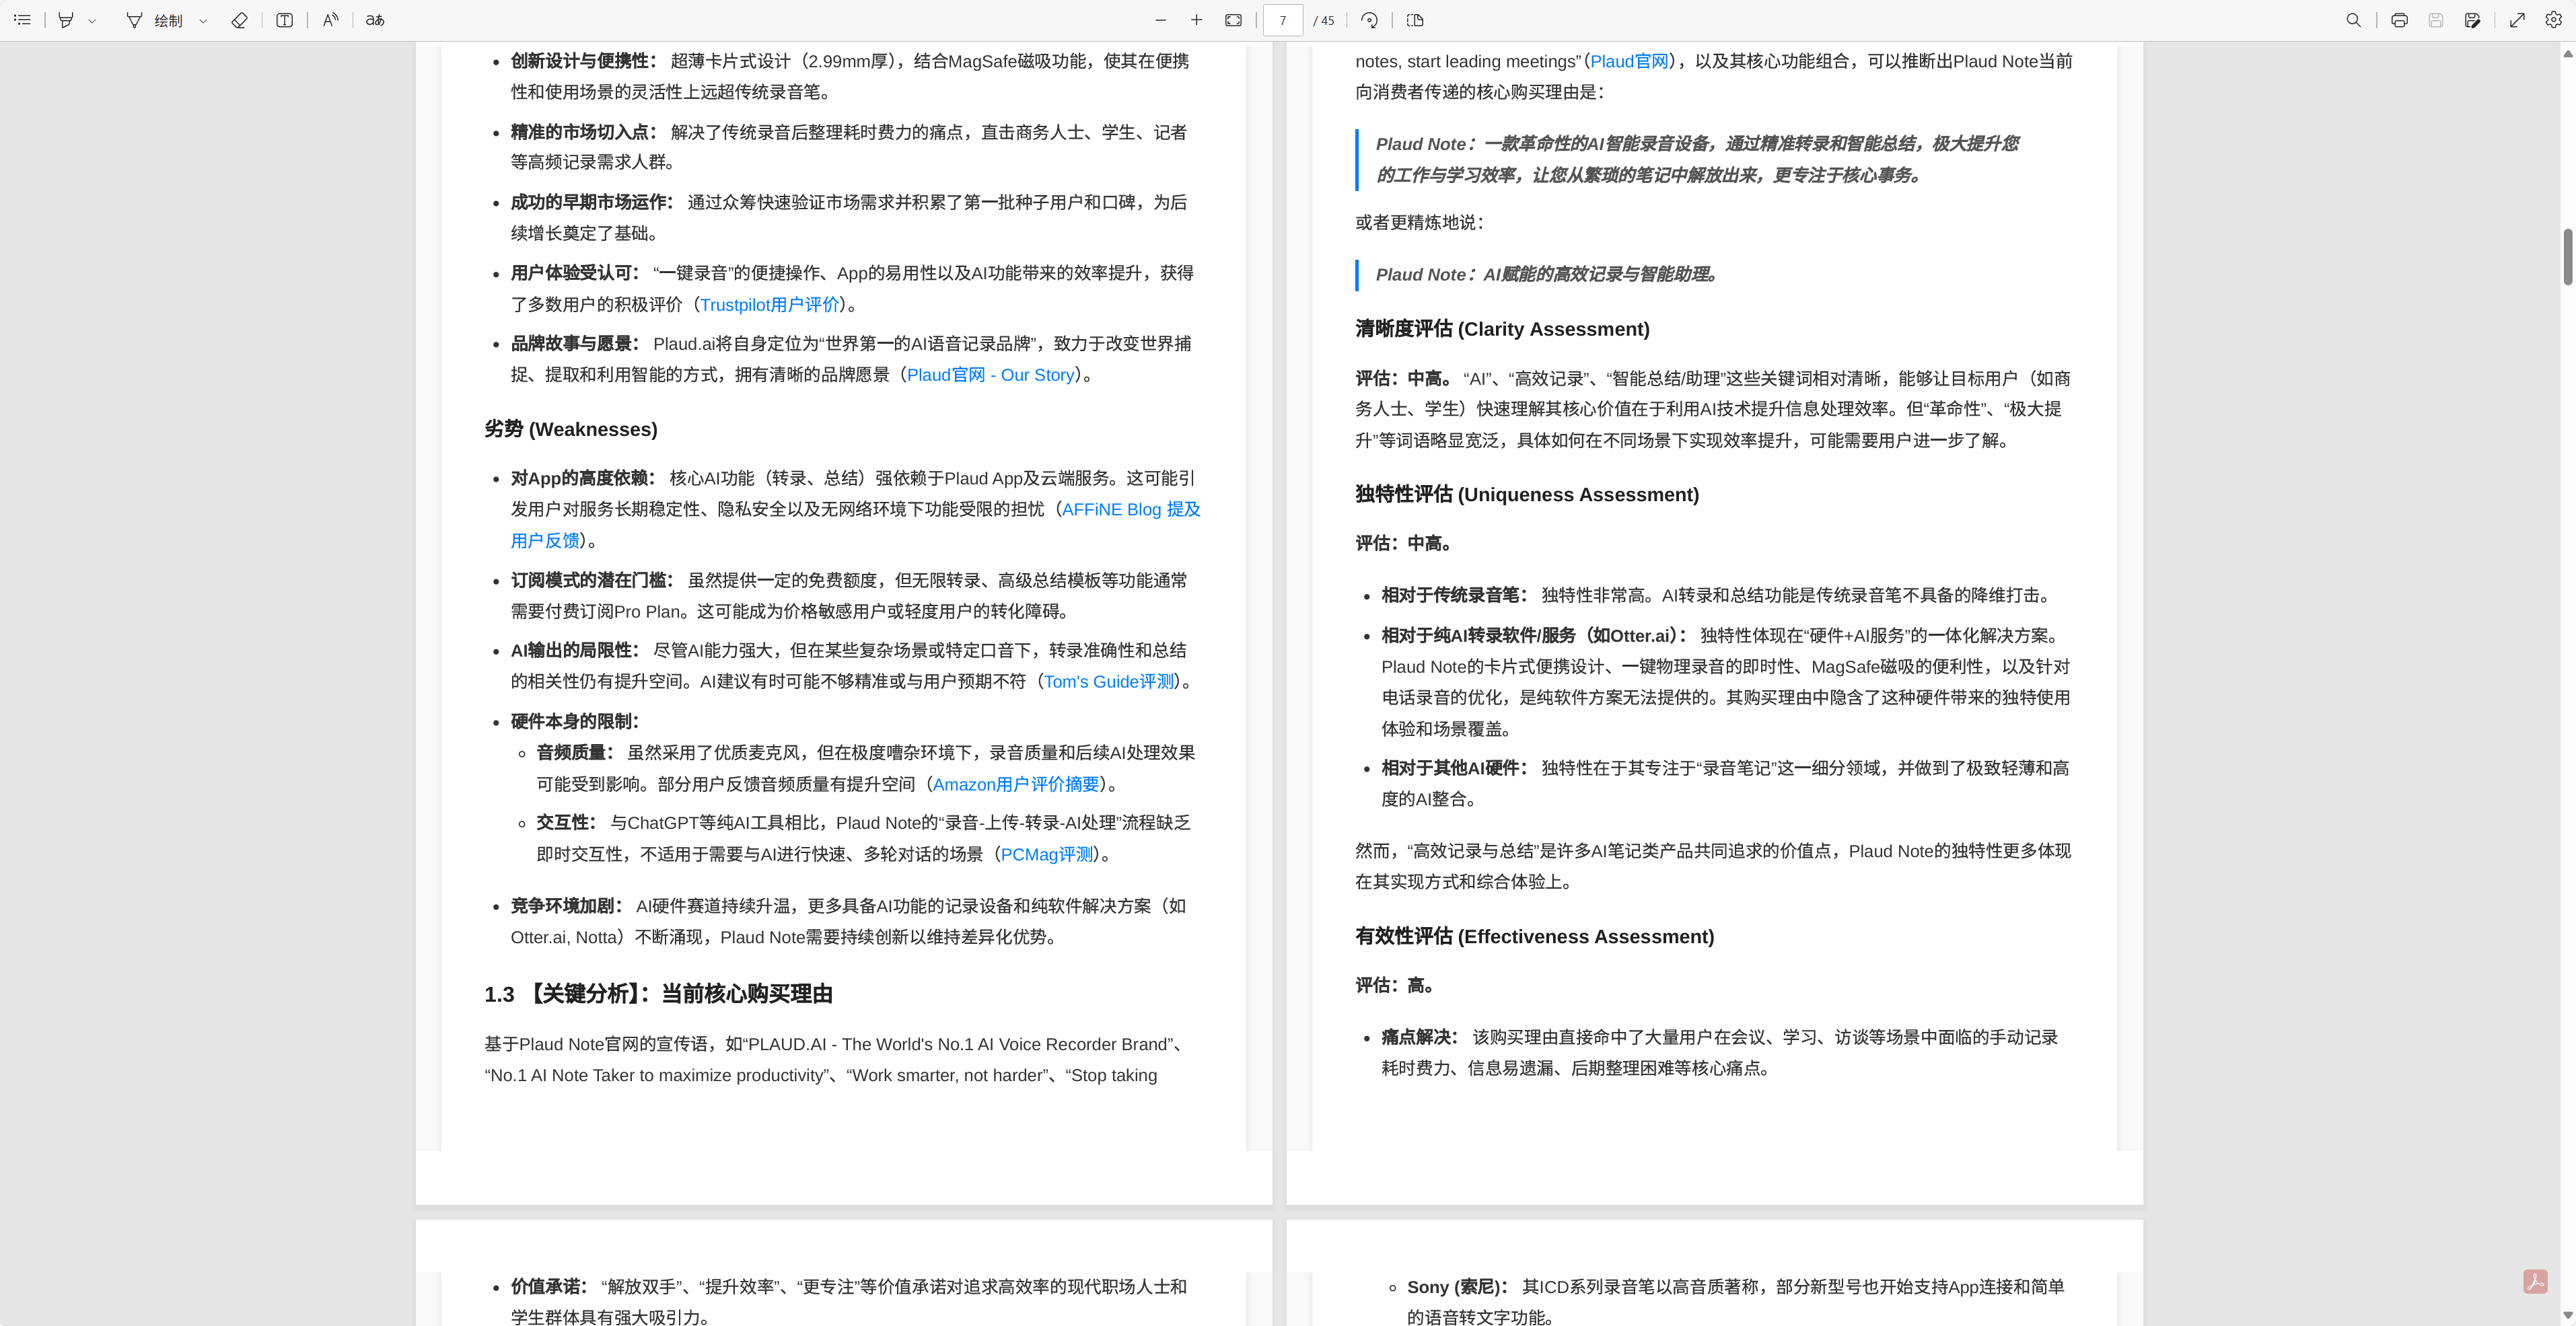The height and width of the screenshot is (1326, 2576).
Task: Toggle fit to page width
Action: click(1233, 20)
